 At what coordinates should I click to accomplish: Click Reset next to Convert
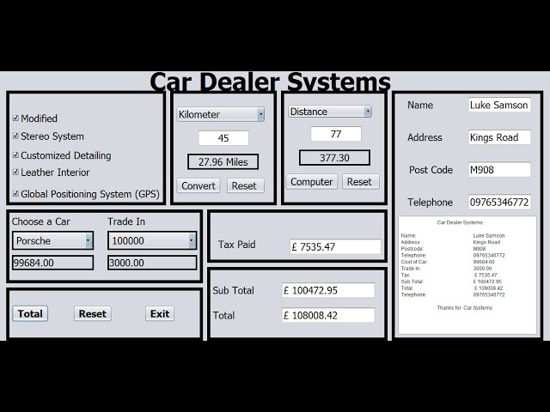coord(244,185)
